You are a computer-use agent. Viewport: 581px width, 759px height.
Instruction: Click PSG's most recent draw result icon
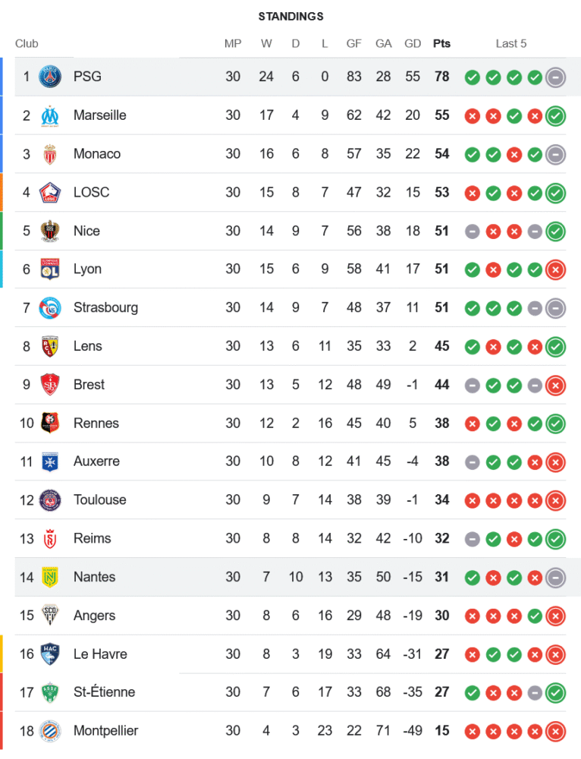pyautogui.click(x=556, y=77)
